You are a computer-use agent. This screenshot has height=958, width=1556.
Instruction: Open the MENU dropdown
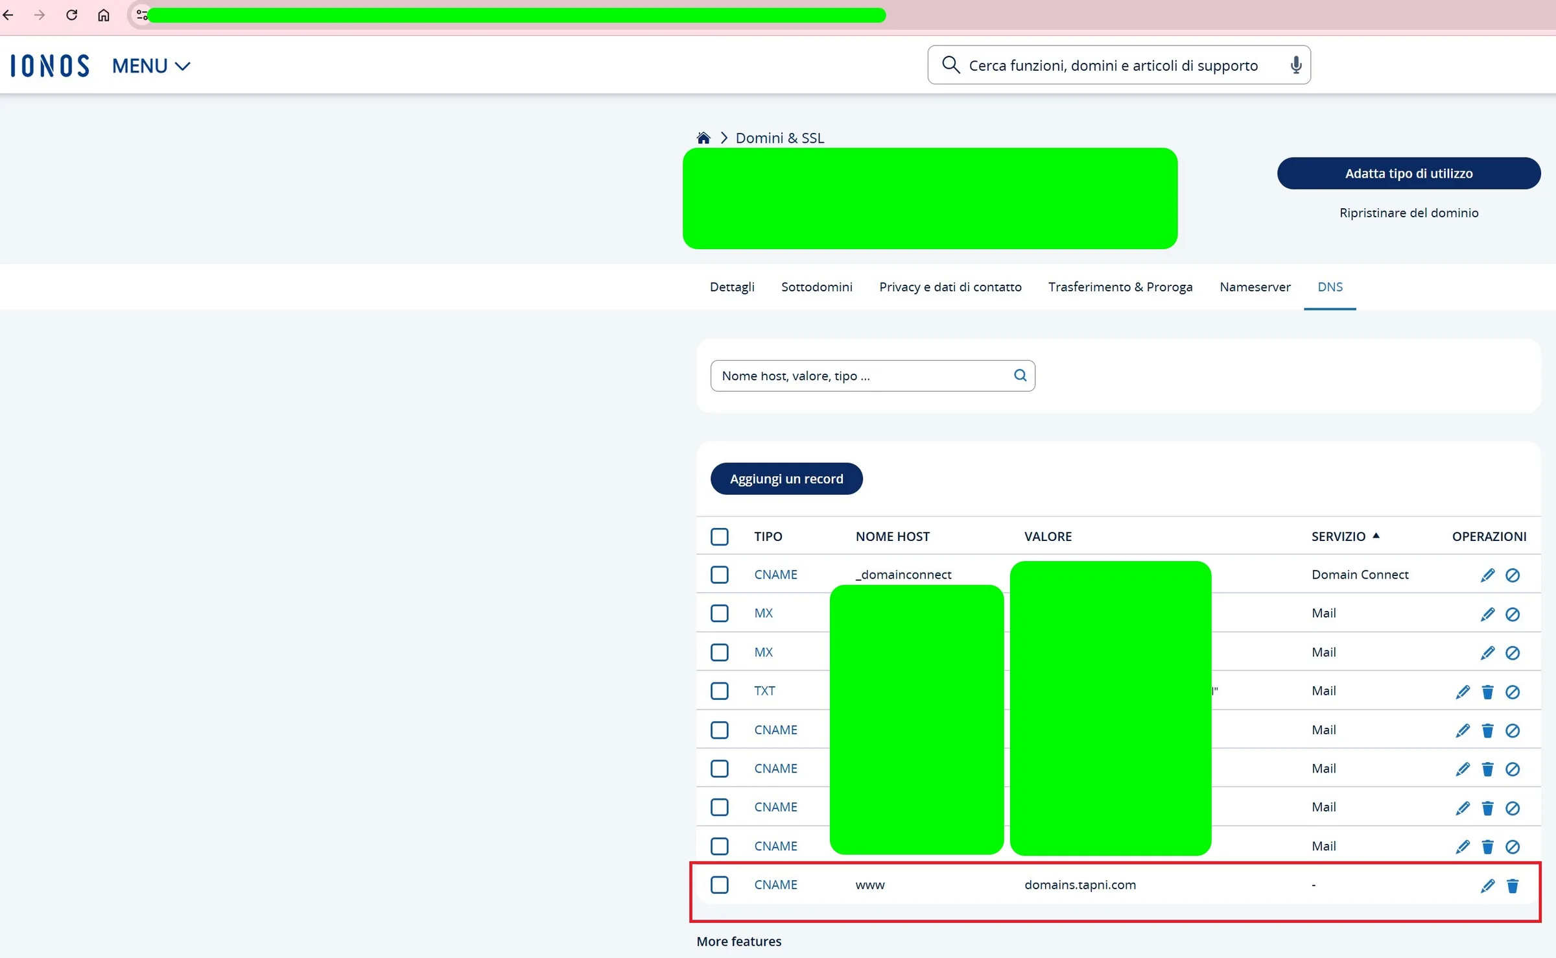point(151,66)
